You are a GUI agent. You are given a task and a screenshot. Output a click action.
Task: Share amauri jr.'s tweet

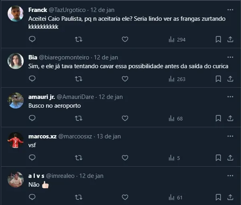coord(230,118)
